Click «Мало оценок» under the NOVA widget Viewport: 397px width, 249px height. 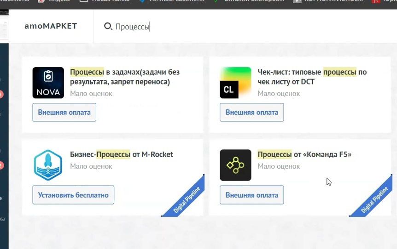[x=91, y=93]
